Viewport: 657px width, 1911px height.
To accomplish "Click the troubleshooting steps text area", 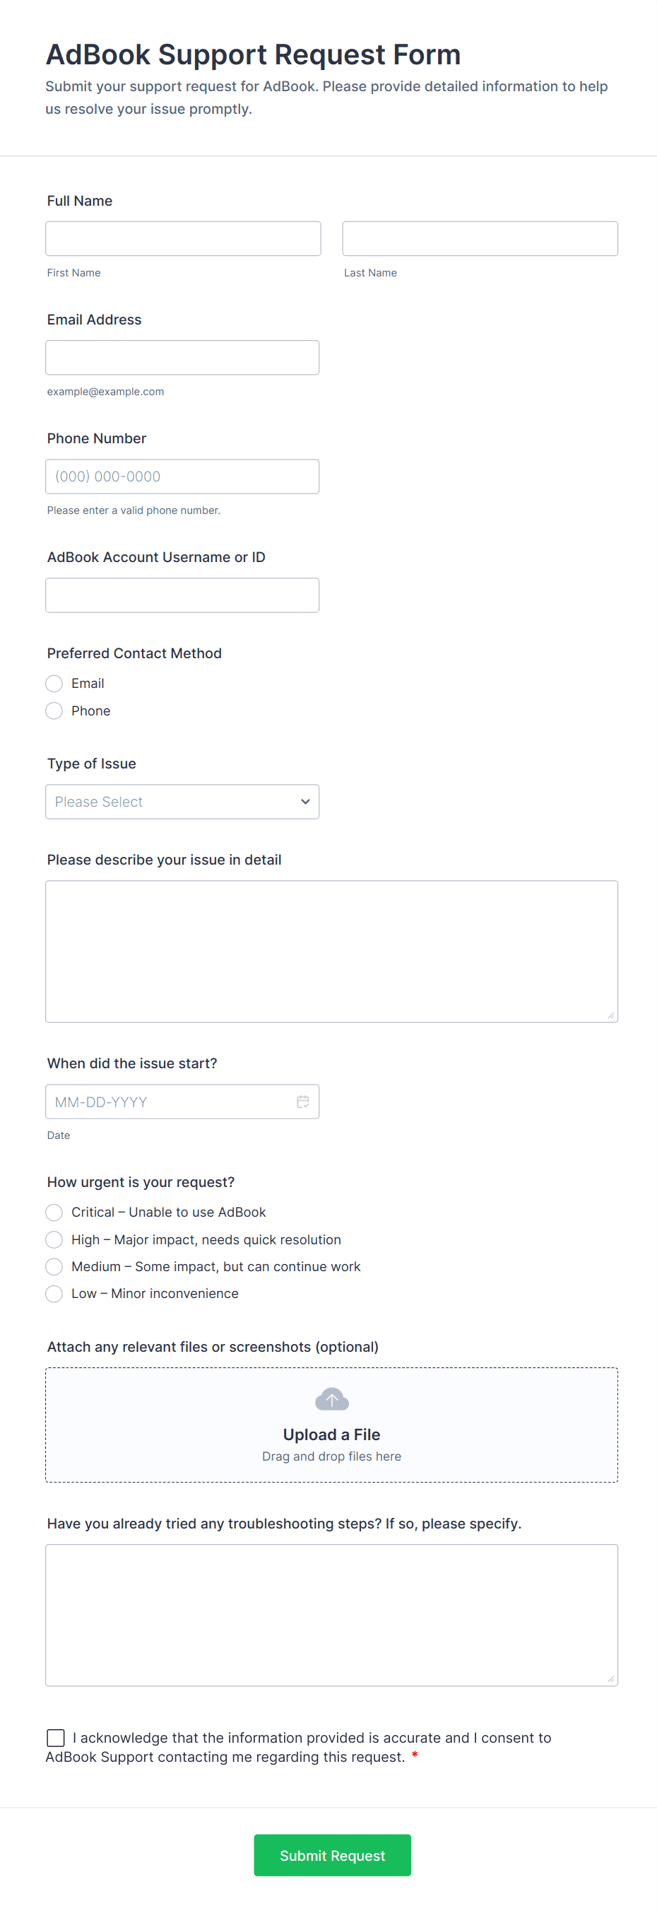I will click(331, 1615).
